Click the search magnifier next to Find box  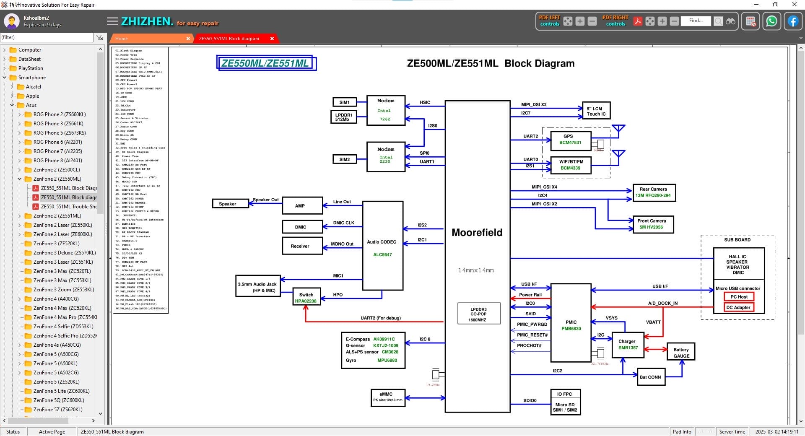pyautogui.click(x=718, y=21)
